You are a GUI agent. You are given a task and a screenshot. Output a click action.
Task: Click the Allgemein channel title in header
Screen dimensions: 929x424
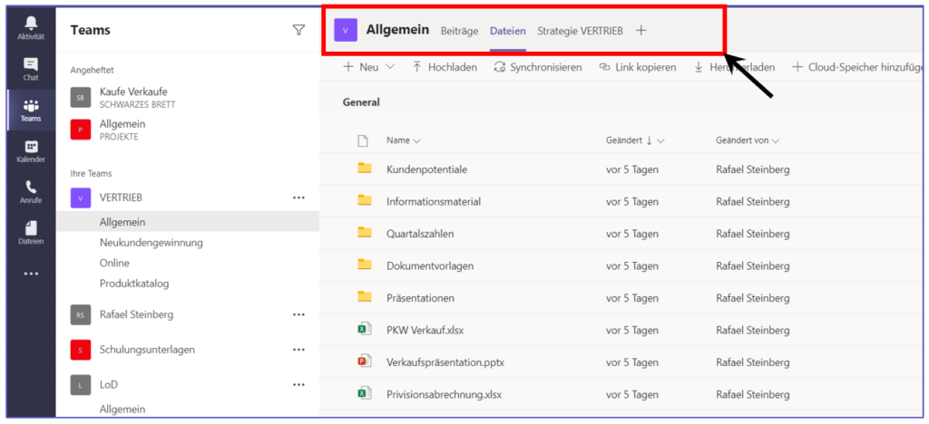(x=397, y=30)
